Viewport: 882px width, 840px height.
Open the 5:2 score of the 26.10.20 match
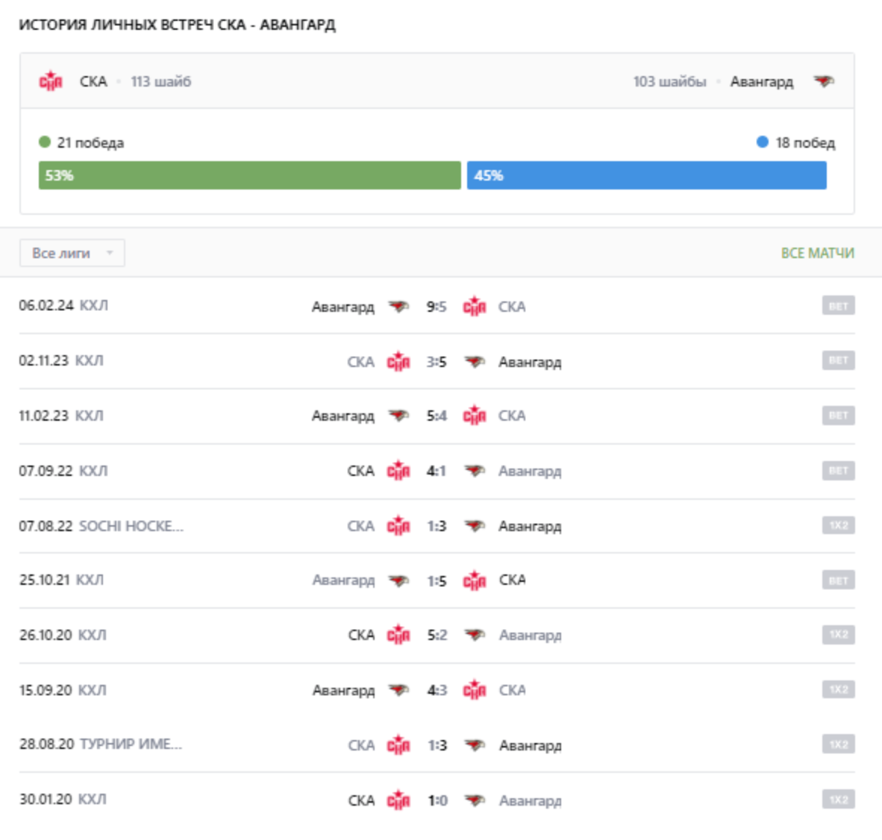click(437, 635)
